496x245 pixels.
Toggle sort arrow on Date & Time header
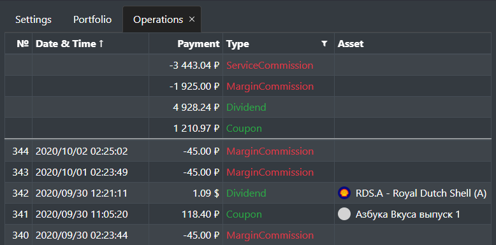(101, 43)
